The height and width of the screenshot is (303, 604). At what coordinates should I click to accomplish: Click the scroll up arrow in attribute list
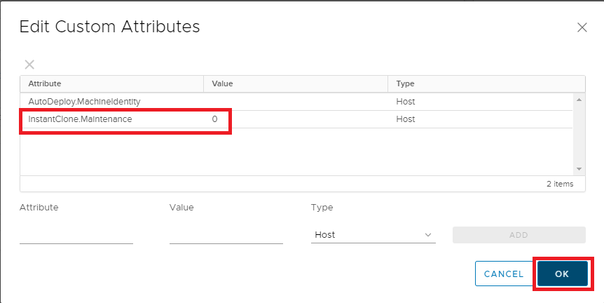point(579,100)
